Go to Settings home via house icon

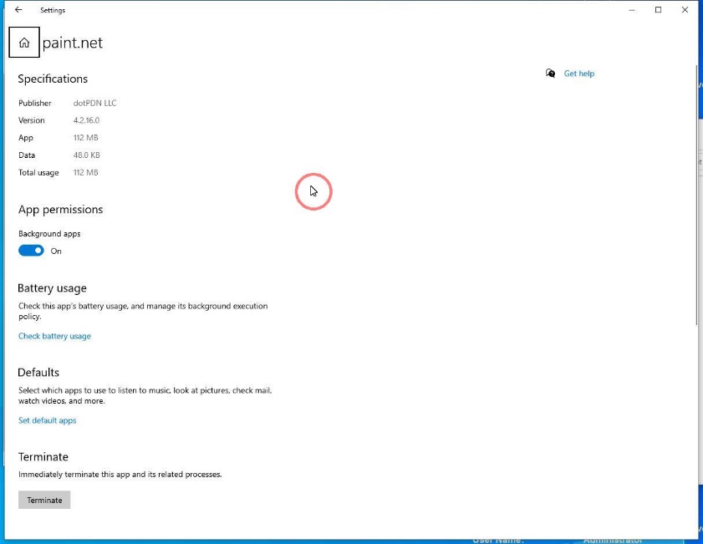click(x=24, y=43)
